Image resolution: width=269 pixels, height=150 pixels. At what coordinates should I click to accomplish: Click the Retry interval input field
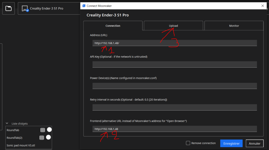[175, 107]
